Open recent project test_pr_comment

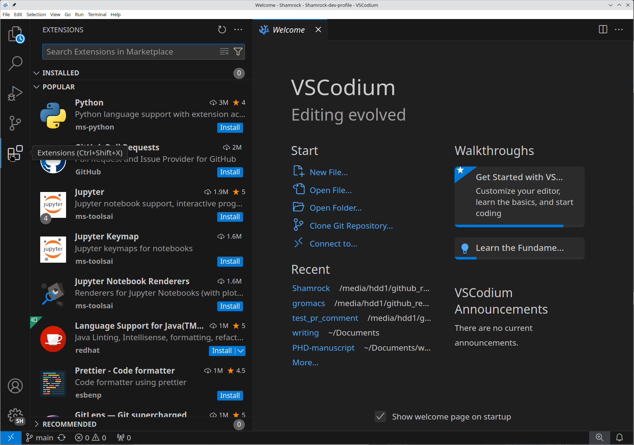coord(325,318)
